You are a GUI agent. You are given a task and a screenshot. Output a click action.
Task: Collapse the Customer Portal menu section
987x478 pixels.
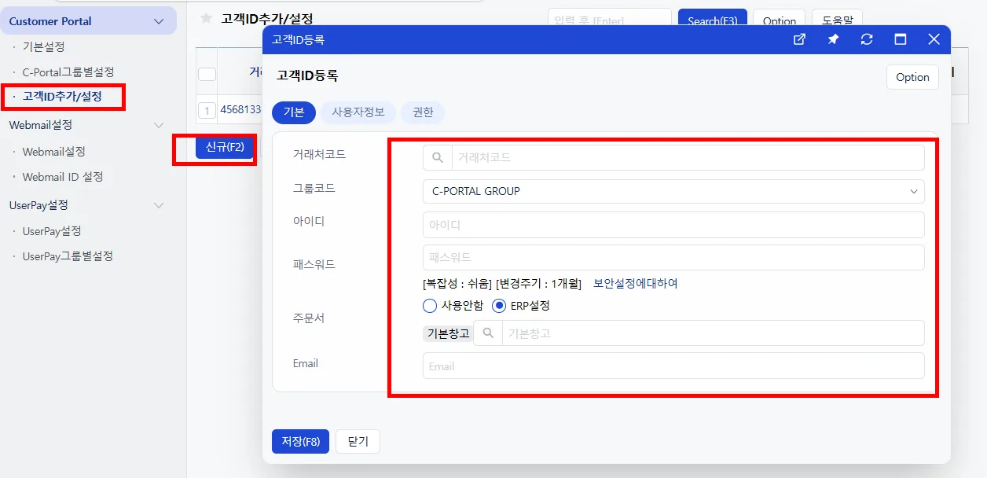pyautogui.click(x=159, y=21)
